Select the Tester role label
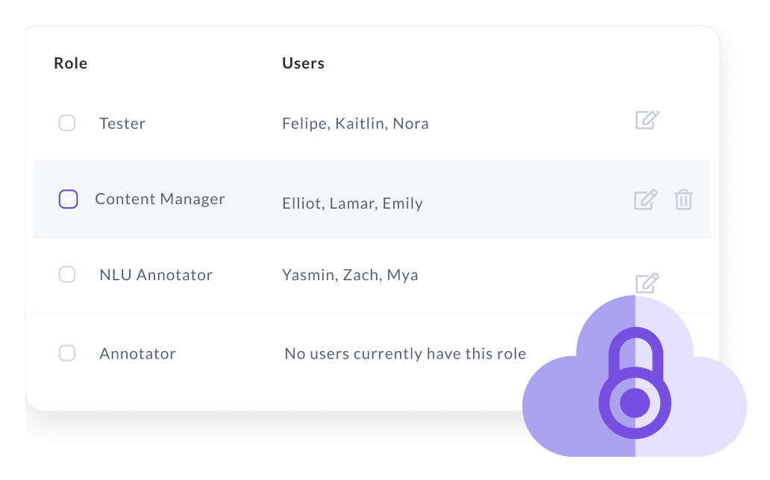The image size is (770, 480). click(x=122, y=123)
